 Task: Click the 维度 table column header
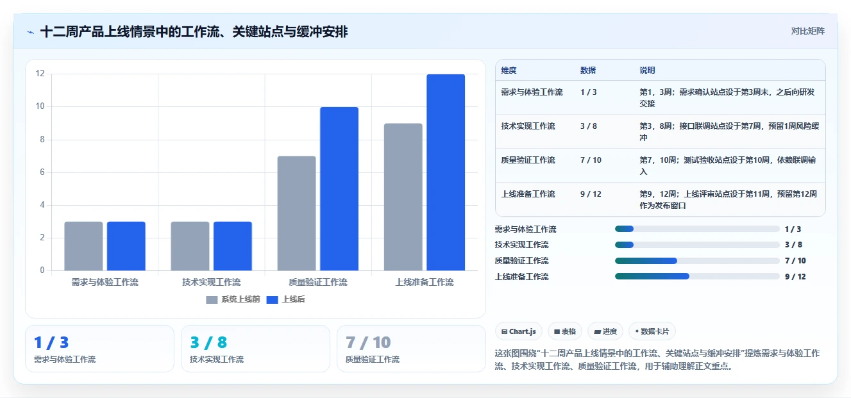coord(509,70)
